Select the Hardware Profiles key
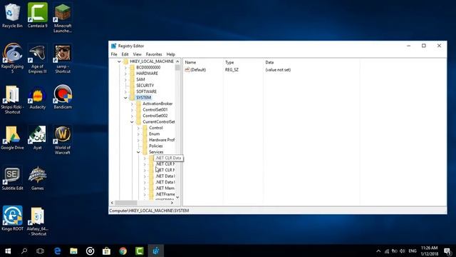 pyautogui.click(x=162, y=140)
